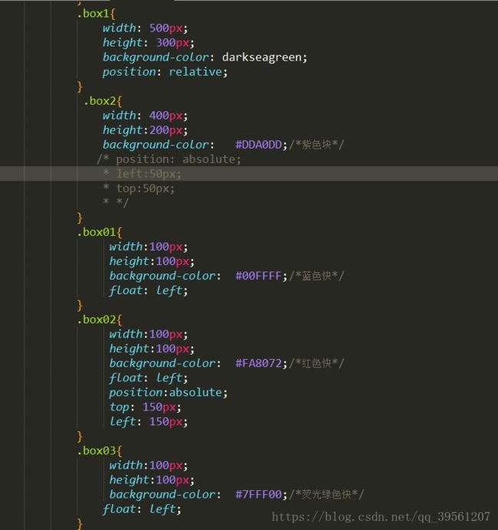Click the comment after #DDA0DD
This screenshot has height=530, width=498.
[316, 145]
